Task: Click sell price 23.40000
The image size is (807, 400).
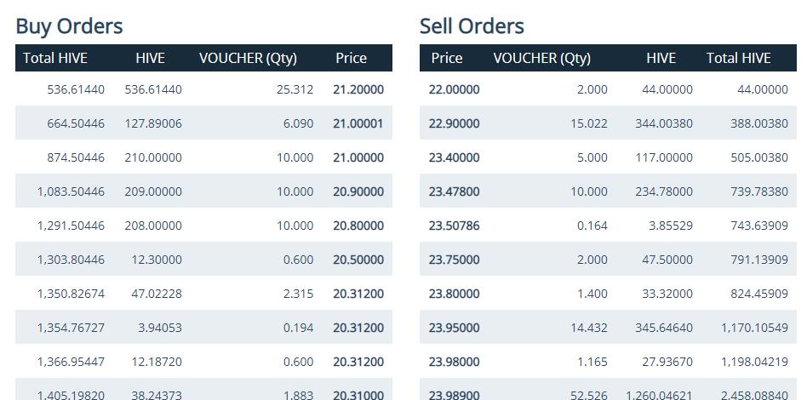Action: (x=455, y=157)
